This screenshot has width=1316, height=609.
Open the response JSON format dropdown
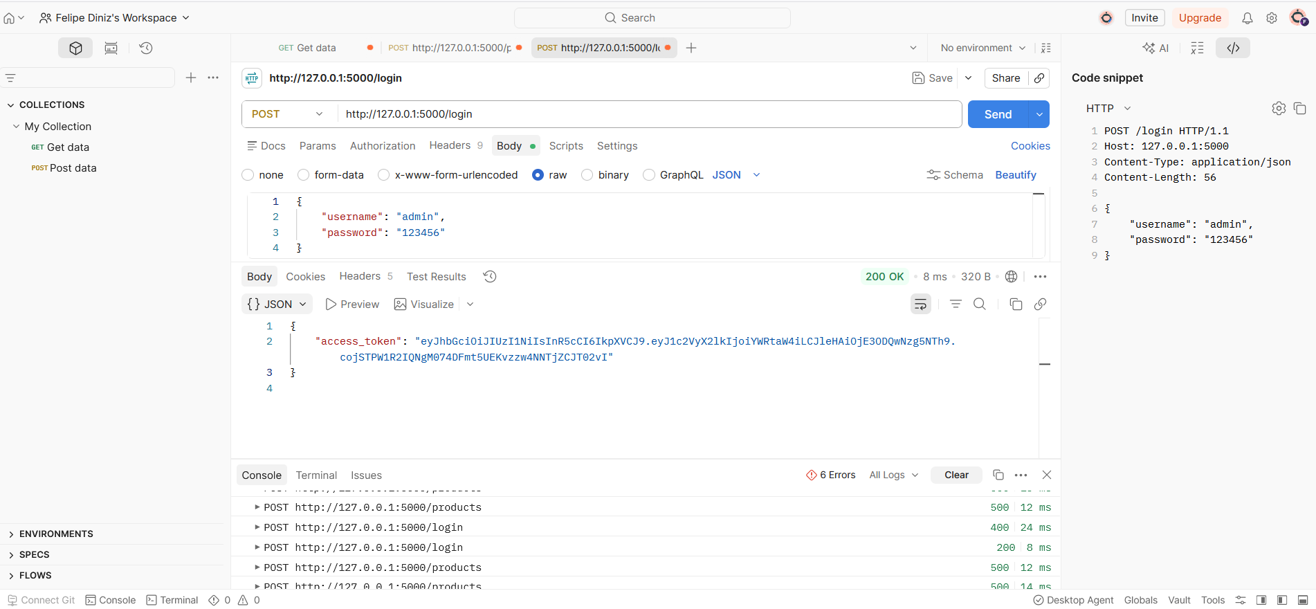point(277,304)
